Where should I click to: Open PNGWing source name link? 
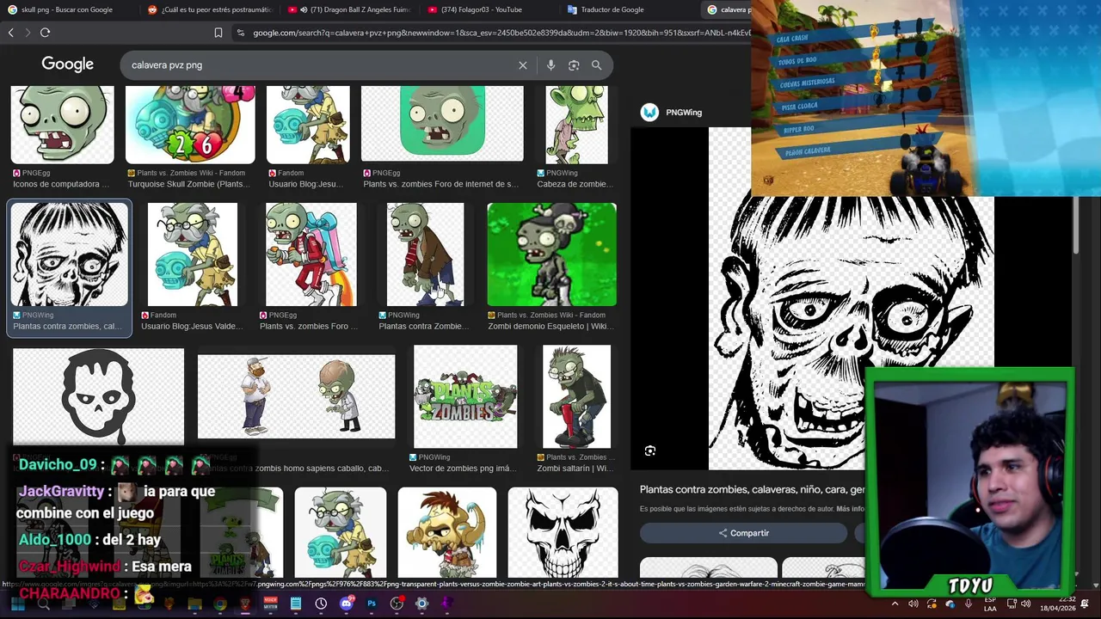click(684, 113)
